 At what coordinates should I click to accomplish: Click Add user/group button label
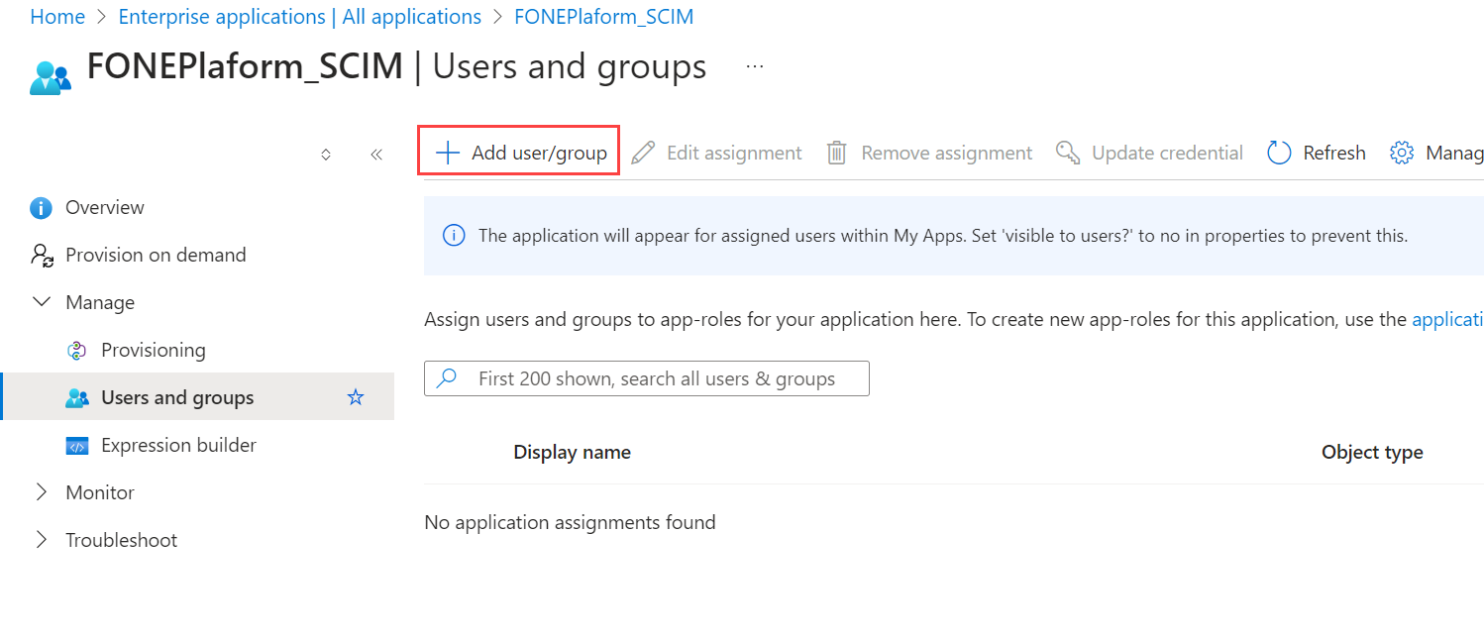tap(539, 153)
